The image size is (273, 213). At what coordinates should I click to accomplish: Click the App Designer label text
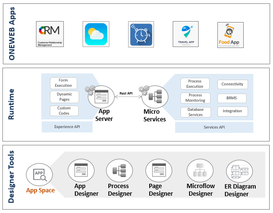(86, 190)
